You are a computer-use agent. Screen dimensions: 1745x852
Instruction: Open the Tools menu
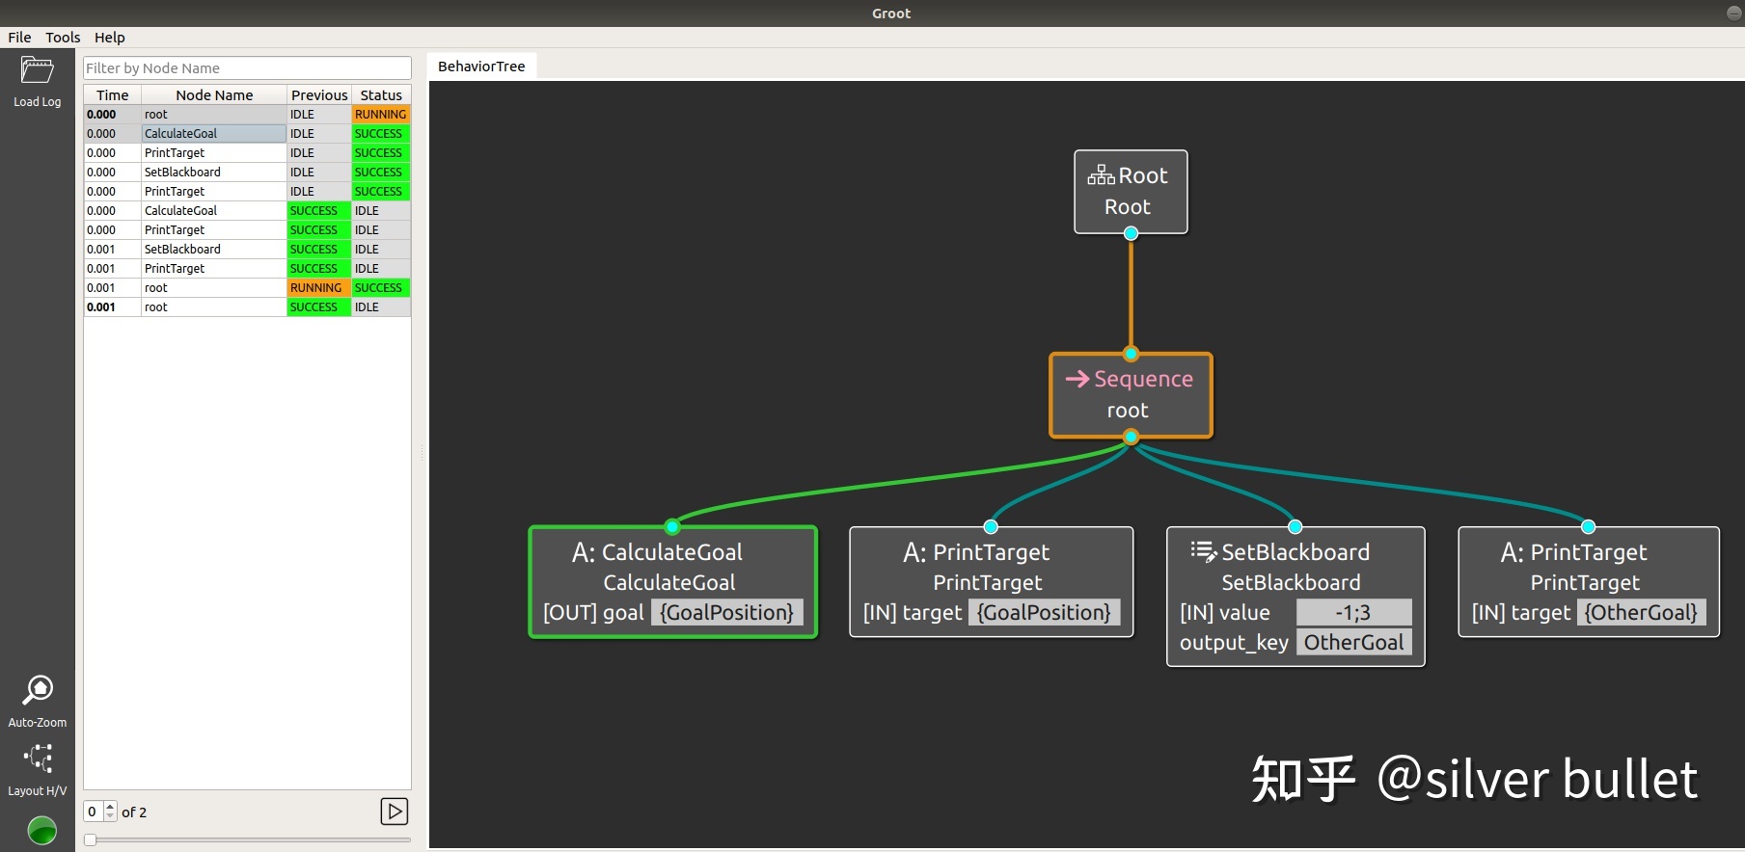click(x=63, y=38)
